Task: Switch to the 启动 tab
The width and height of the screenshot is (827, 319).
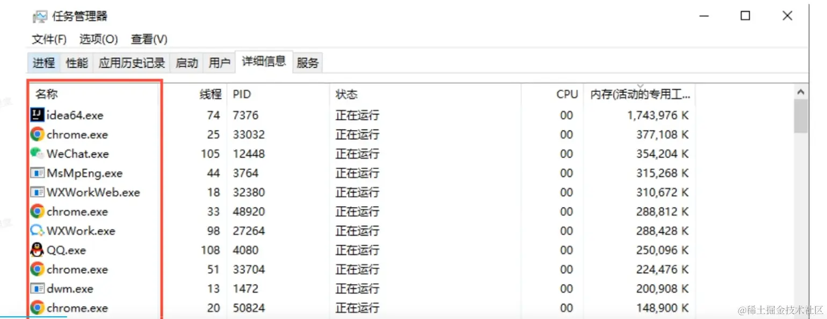Action: (x=186, y=63)
